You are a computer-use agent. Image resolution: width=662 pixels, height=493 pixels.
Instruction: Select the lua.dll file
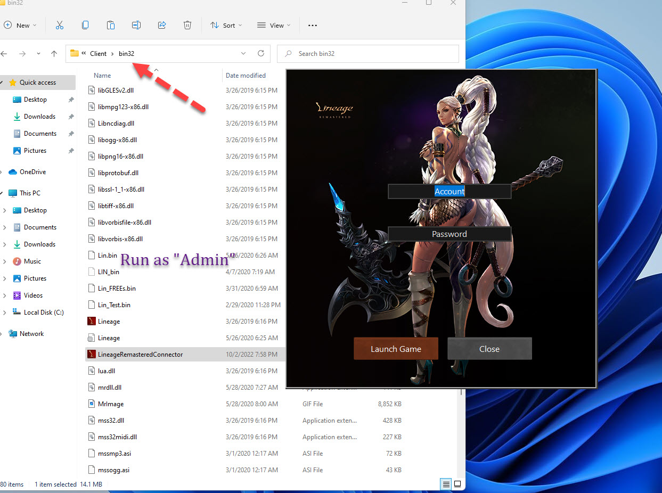point(107,371)
